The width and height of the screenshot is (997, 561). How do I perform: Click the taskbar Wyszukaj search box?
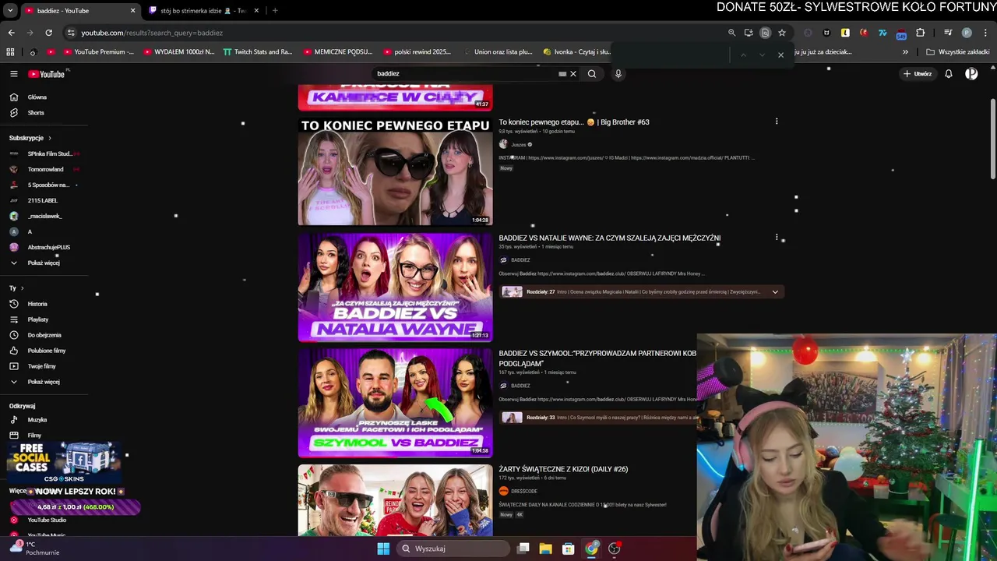point(453,549)
